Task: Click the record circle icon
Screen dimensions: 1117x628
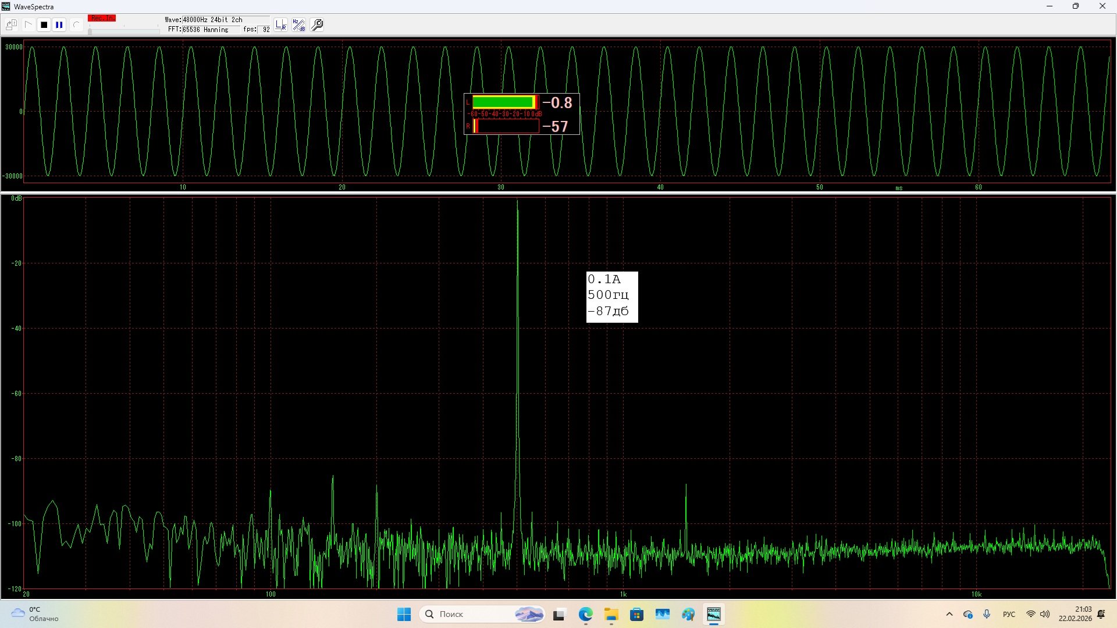Action: point(76,25)
